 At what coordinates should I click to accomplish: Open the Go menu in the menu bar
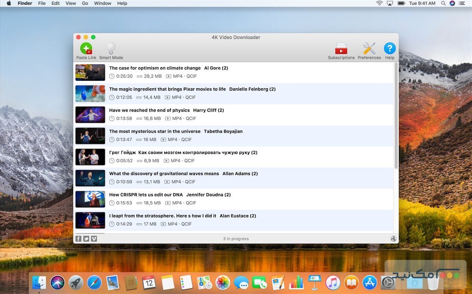[x=85, y=3]
